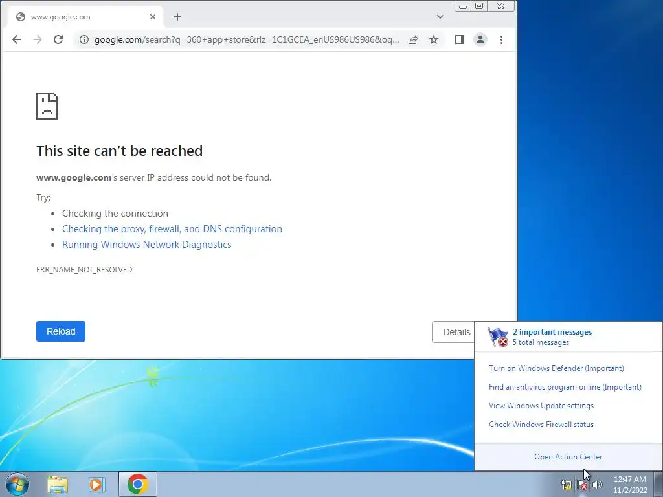The width and height of the screenshot is (663, 497).
Task: Click the sad page error icon
Action: [47, 106]
